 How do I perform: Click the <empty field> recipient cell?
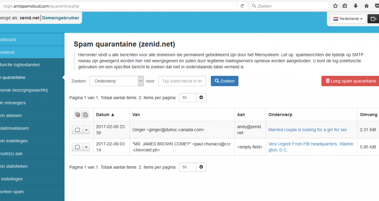(x=250, y=147)
